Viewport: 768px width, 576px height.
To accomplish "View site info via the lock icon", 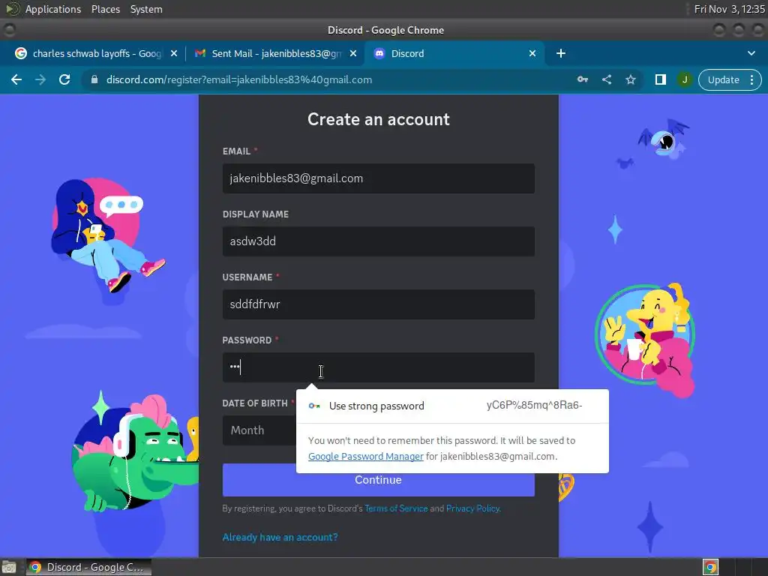I will pyautogui.click(x=94, y=79).
